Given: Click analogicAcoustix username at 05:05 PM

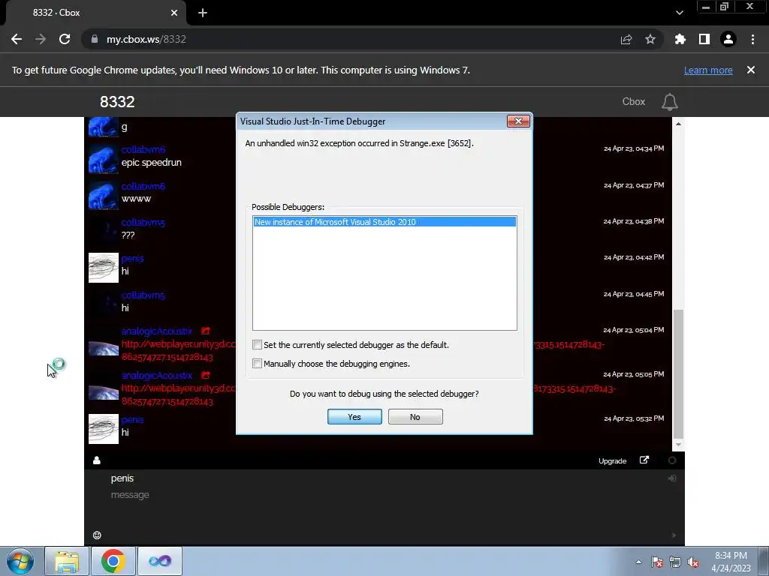Looking at the screenshot, I should (x=157, y=375).
